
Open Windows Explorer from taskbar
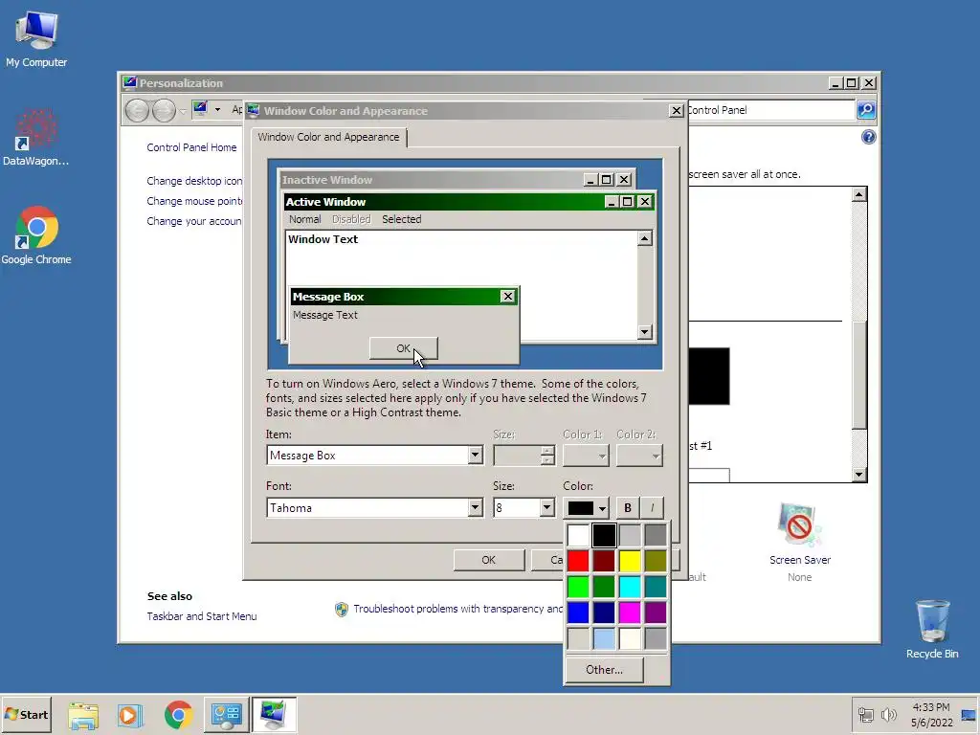tap(83, 715)
